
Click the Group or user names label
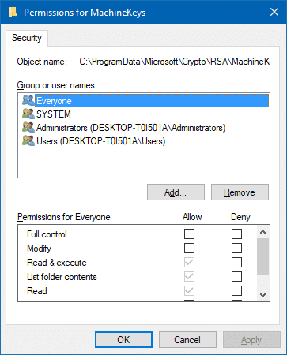(x=57, y=85)
